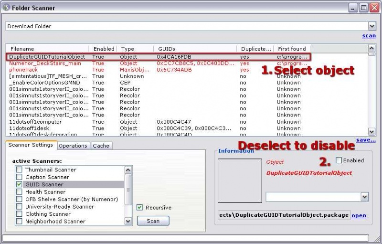This screenshot has width=382, height=244.
Task: Toggle the Enabled checkbox in Information panel
Action: [339, 160]
